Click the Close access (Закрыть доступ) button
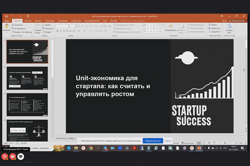The image size is (250, 166). pos(153,141)
